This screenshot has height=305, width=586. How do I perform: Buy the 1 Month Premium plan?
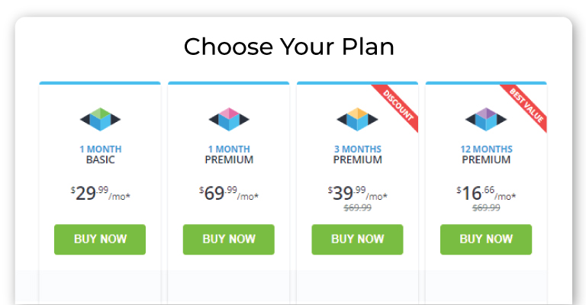click(229, 239)
